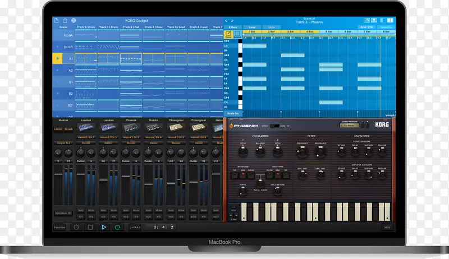Play the B2 scene
The width and height of the screenshot is (449, 259).
(58, 94)
